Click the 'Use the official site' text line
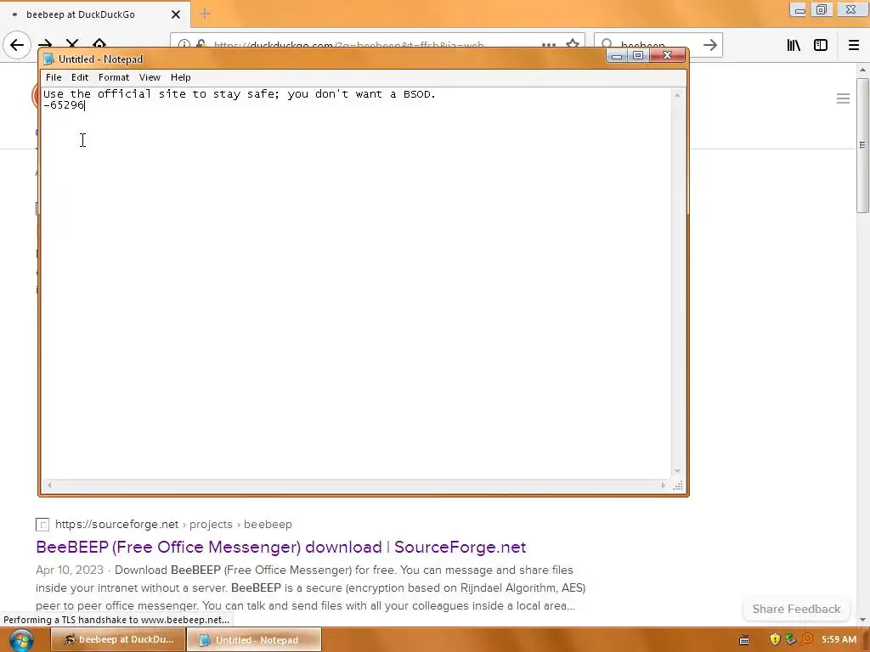 (x=239, y=94)
